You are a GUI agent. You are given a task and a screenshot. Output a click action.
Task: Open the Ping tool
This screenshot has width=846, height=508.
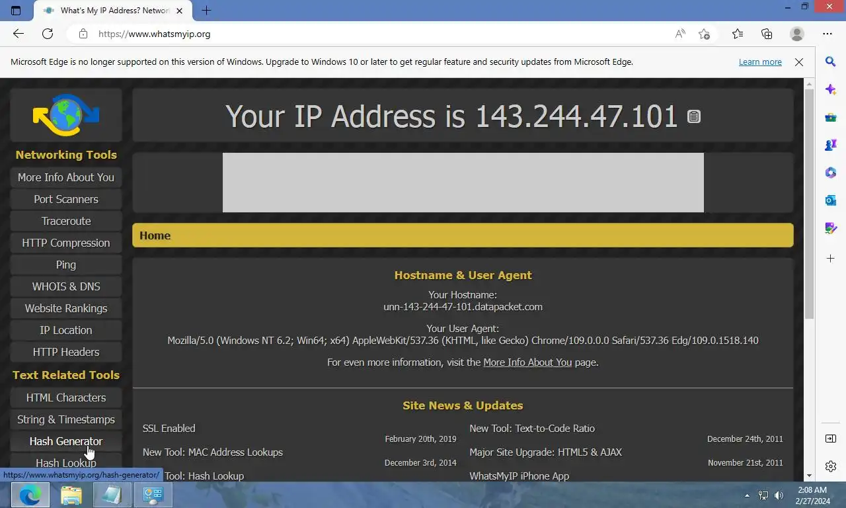66,265
